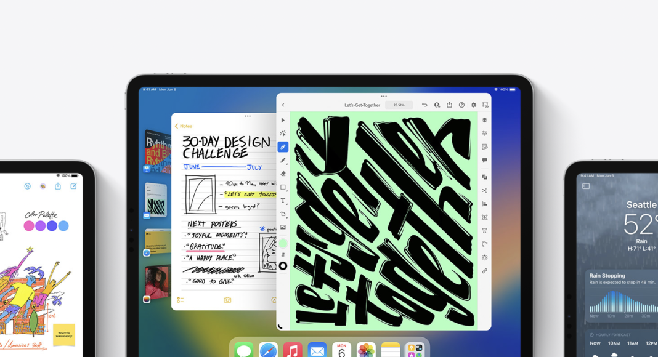Select the Direct Selection tool in Illustrator

[x=283, y=134]
